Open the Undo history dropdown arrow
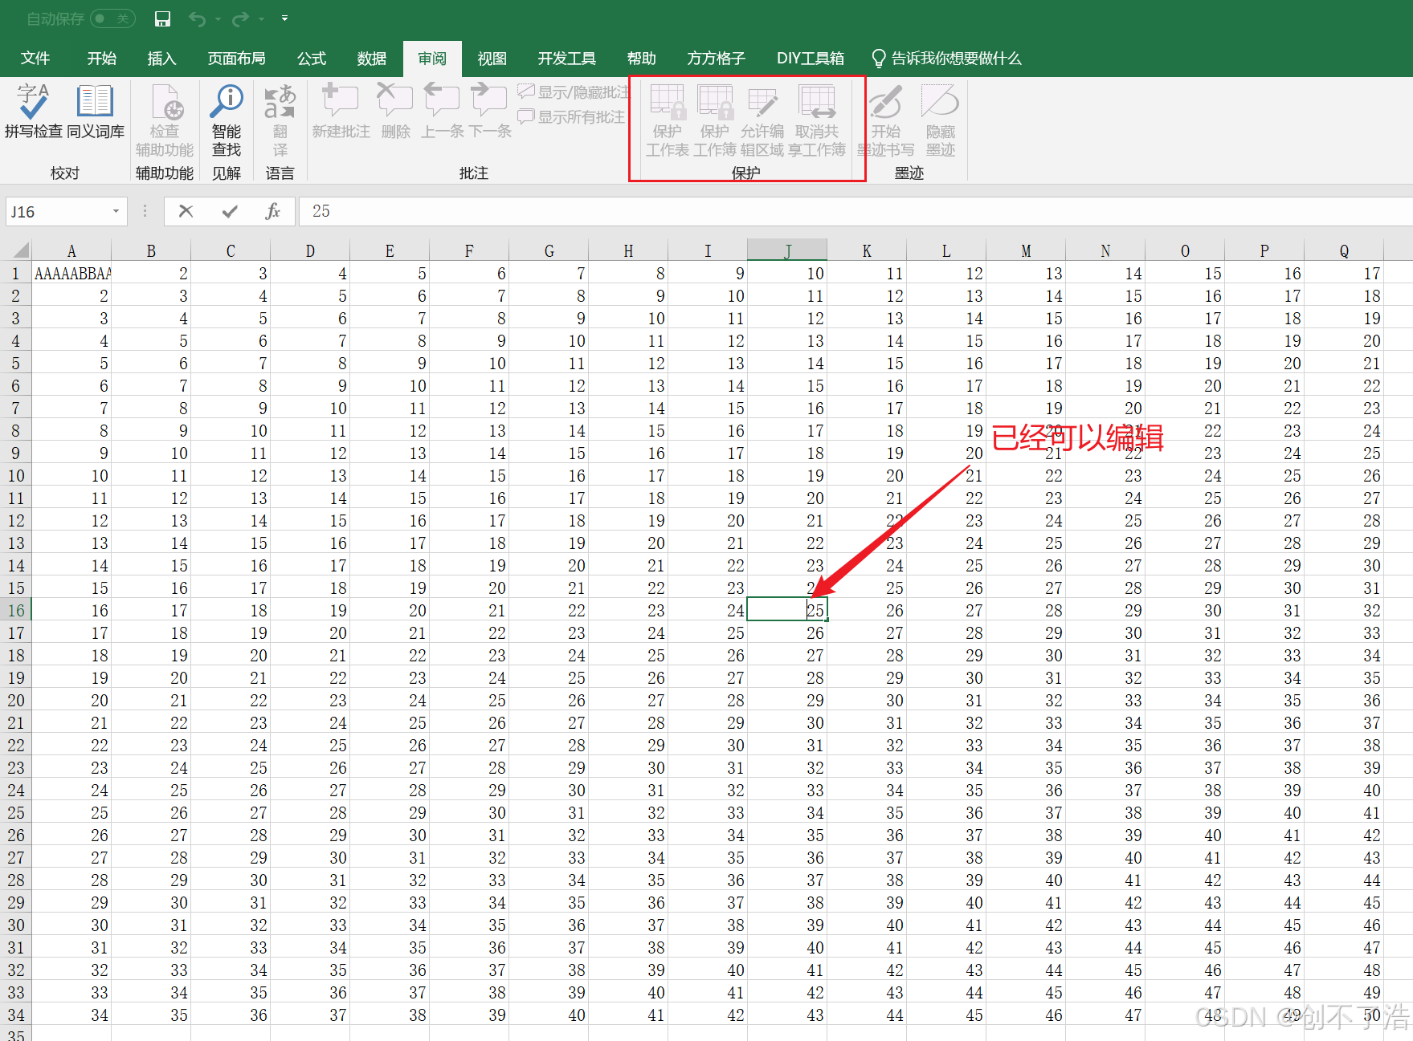The image size is (1413, 1041). coord(218,19)
